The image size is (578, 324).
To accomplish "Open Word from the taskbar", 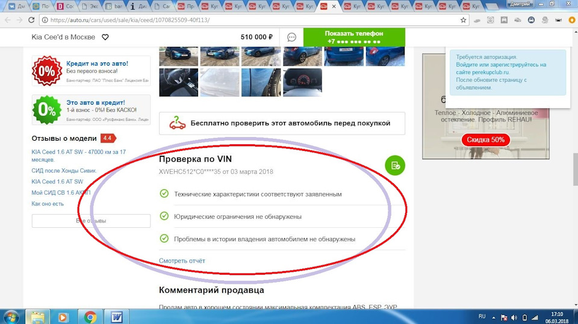I will point(117,317).
